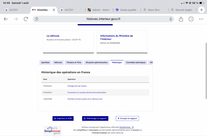Open the browser three-dot menu
Viewport: 207px width, 136px height.
coord(201,19)
